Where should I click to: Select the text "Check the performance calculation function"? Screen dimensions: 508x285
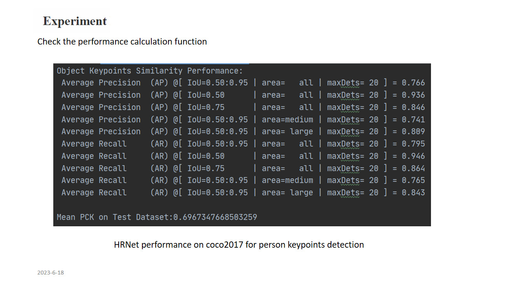tap(122, 42)
